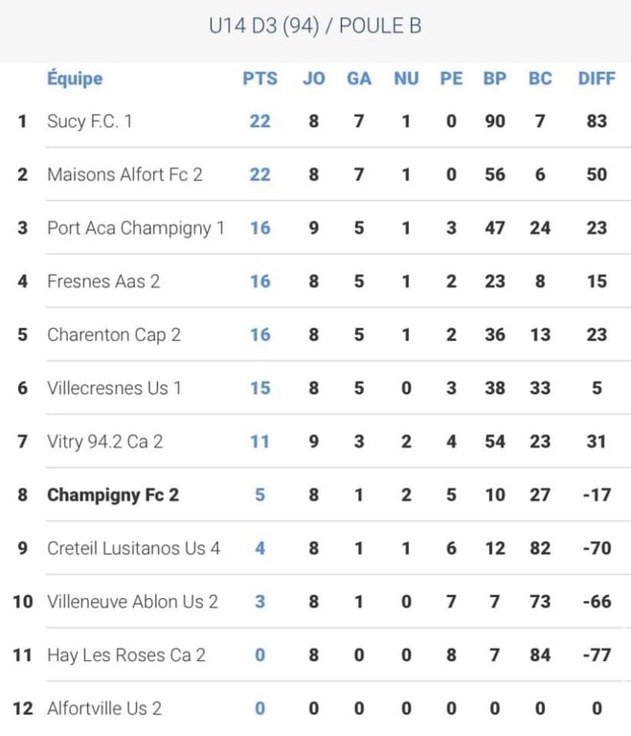Open Creteil Lusitanos Us 4 team
Viewport: 631px width, 736px height.
[x=133, y=548]
